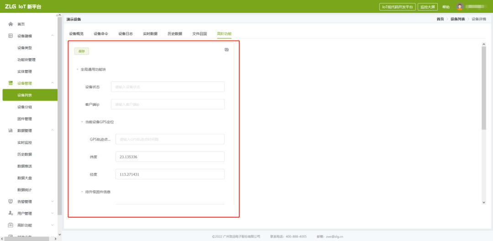The width and height of the screenshot is (493, 241).
Task: Collapse the 设备建模 menu chevron
Action: point(52,36)
